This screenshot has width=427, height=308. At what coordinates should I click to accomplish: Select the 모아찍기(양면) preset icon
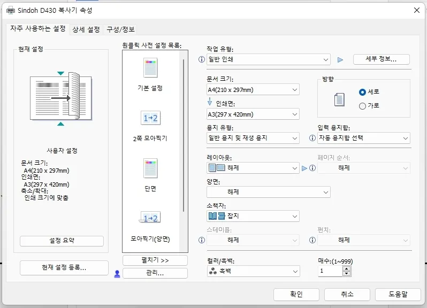pos(150,218)
